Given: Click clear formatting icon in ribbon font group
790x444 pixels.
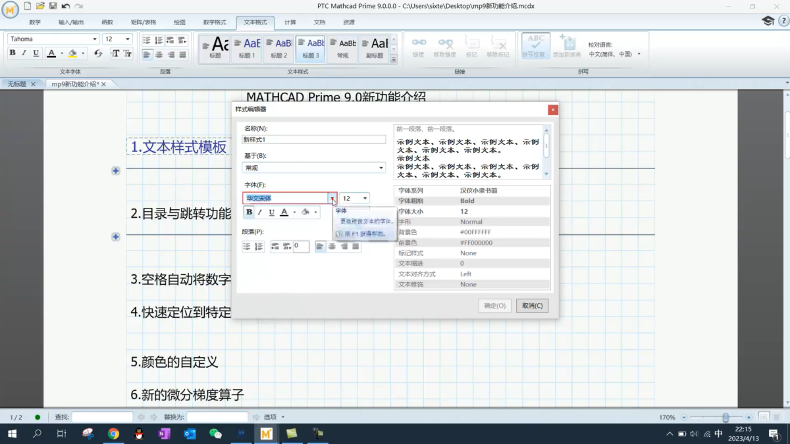Looking at the screenshot, I should point(98,53).
